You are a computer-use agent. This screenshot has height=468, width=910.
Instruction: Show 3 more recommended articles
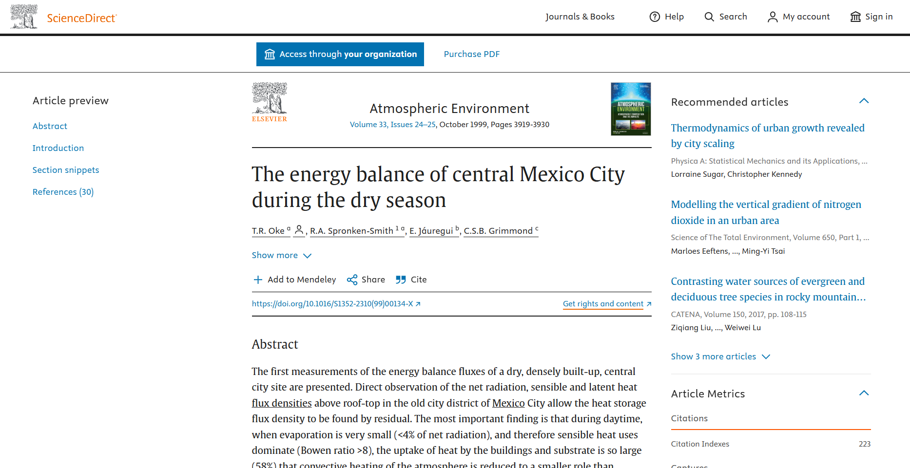coord(720,356)
